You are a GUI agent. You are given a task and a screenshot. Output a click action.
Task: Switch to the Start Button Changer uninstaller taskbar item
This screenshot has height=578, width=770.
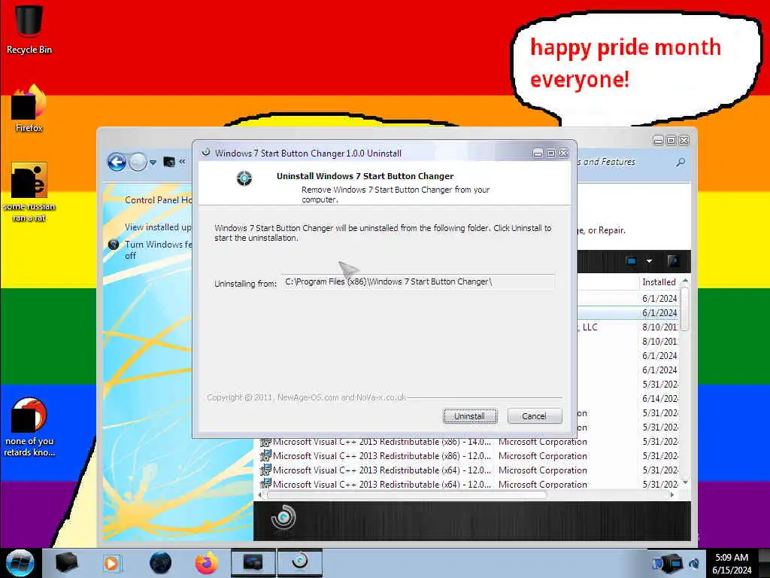pyautogui.click(x=300, y=563)
